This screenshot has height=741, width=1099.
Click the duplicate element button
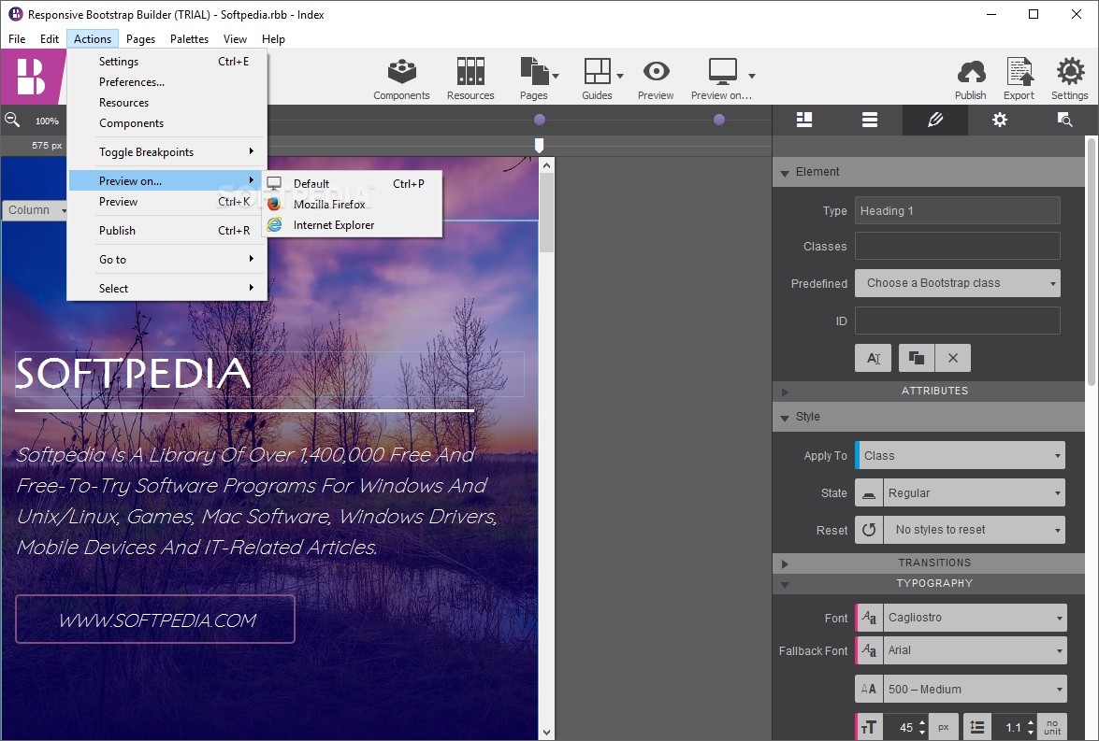tap(916, 358)
